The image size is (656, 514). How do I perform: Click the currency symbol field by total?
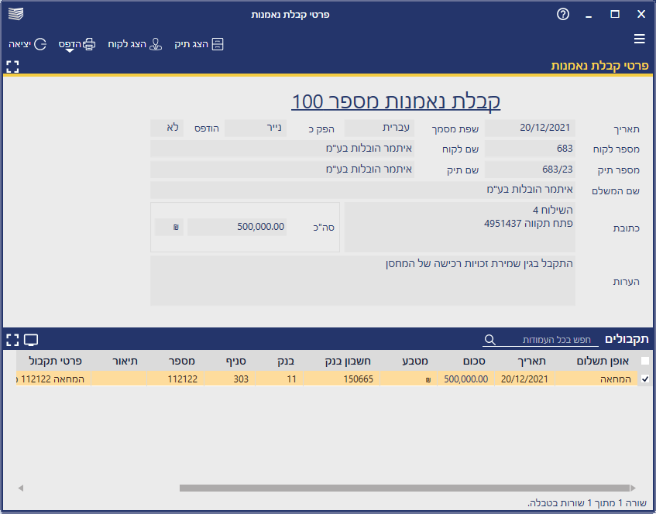169,227
